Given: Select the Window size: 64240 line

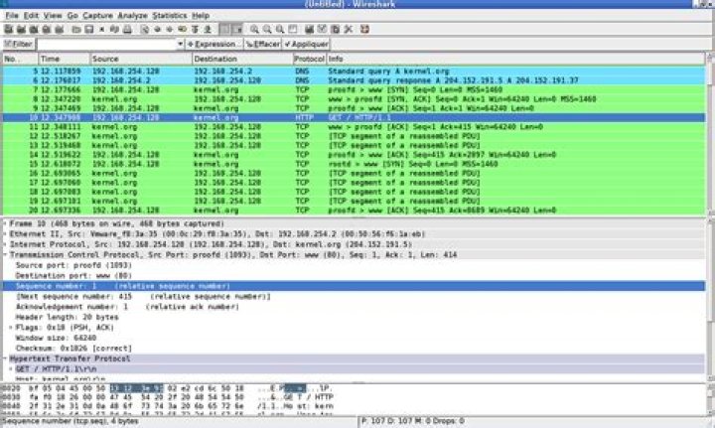Looking at the screenshot, I should coord(56,339).
